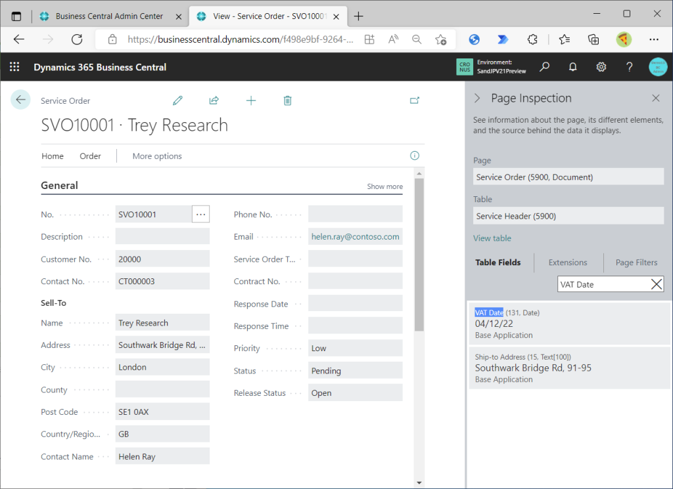Image resolution: width=673 pixels, height=489 pixels.
Task: Collapse the General section heading
Action: [x=59, y=186]
